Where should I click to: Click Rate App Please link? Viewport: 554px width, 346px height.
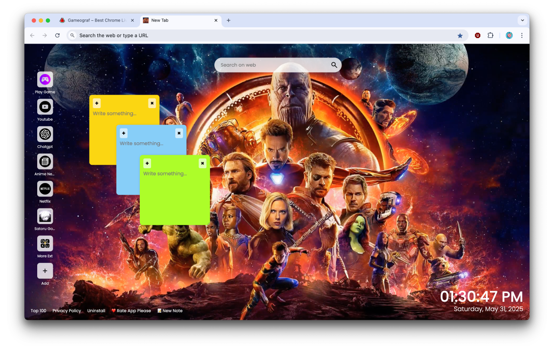[131, 311]
